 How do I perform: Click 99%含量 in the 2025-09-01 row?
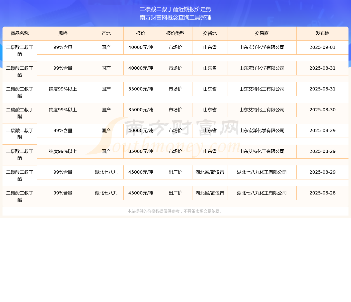[63, 47]
